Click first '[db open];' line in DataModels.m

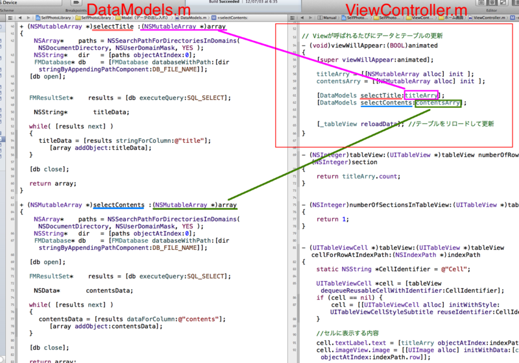point(47,77)
